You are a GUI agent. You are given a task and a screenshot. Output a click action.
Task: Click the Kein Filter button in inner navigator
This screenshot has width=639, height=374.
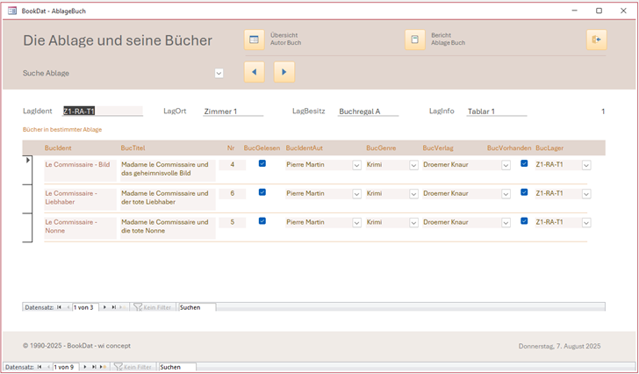[154, 307]
